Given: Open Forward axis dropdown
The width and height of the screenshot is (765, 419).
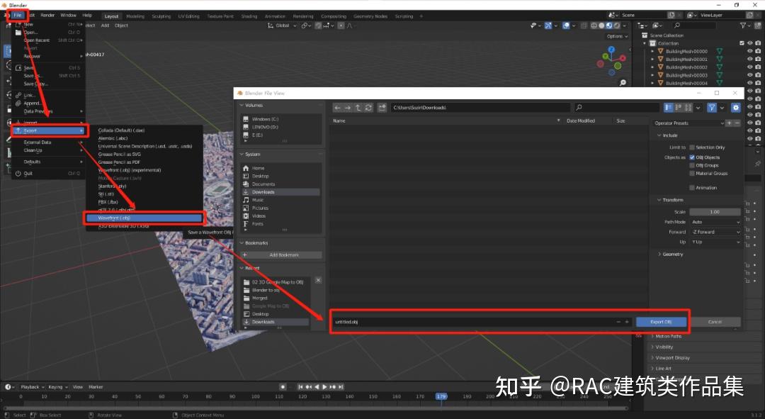Looking at the screenshot, I should pyautogui.click(x=715, y=232).
